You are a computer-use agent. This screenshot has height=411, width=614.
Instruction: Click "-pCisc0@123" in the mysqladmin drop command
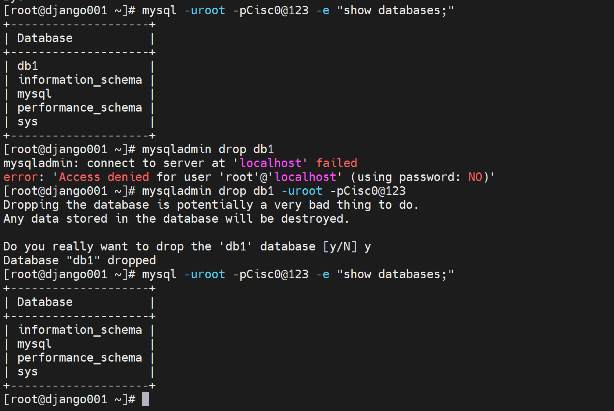click(367, 191)
